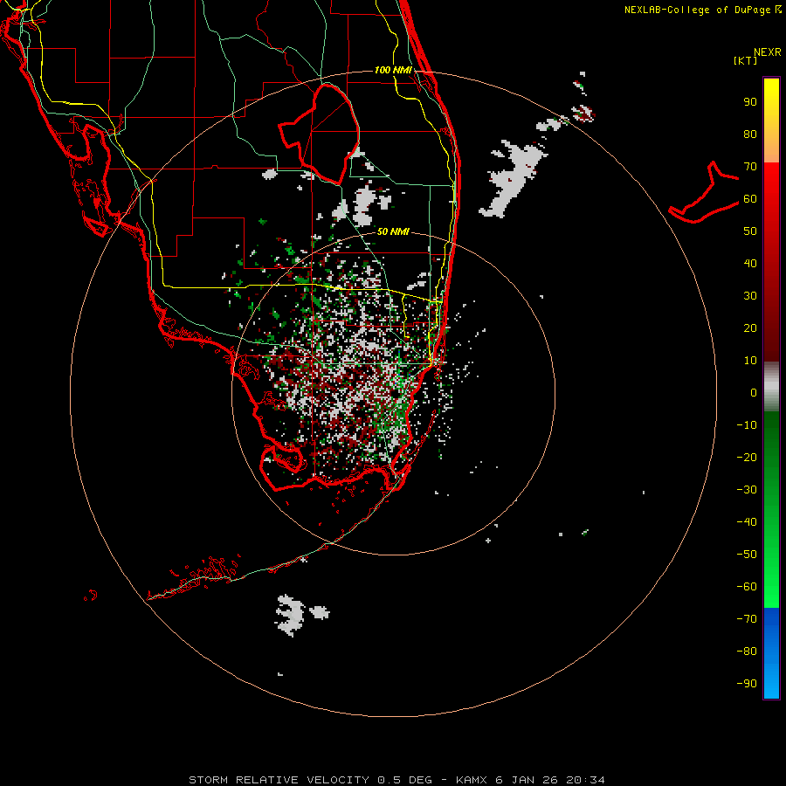Click the [KT] units label
Image resolution: width=786 pixels, height=786 pixels.
(x=745, y=60)
